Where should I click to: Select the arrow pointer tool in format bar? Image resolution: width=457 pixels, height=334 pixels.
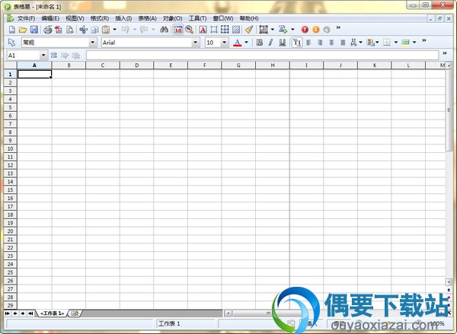[11, 43]
